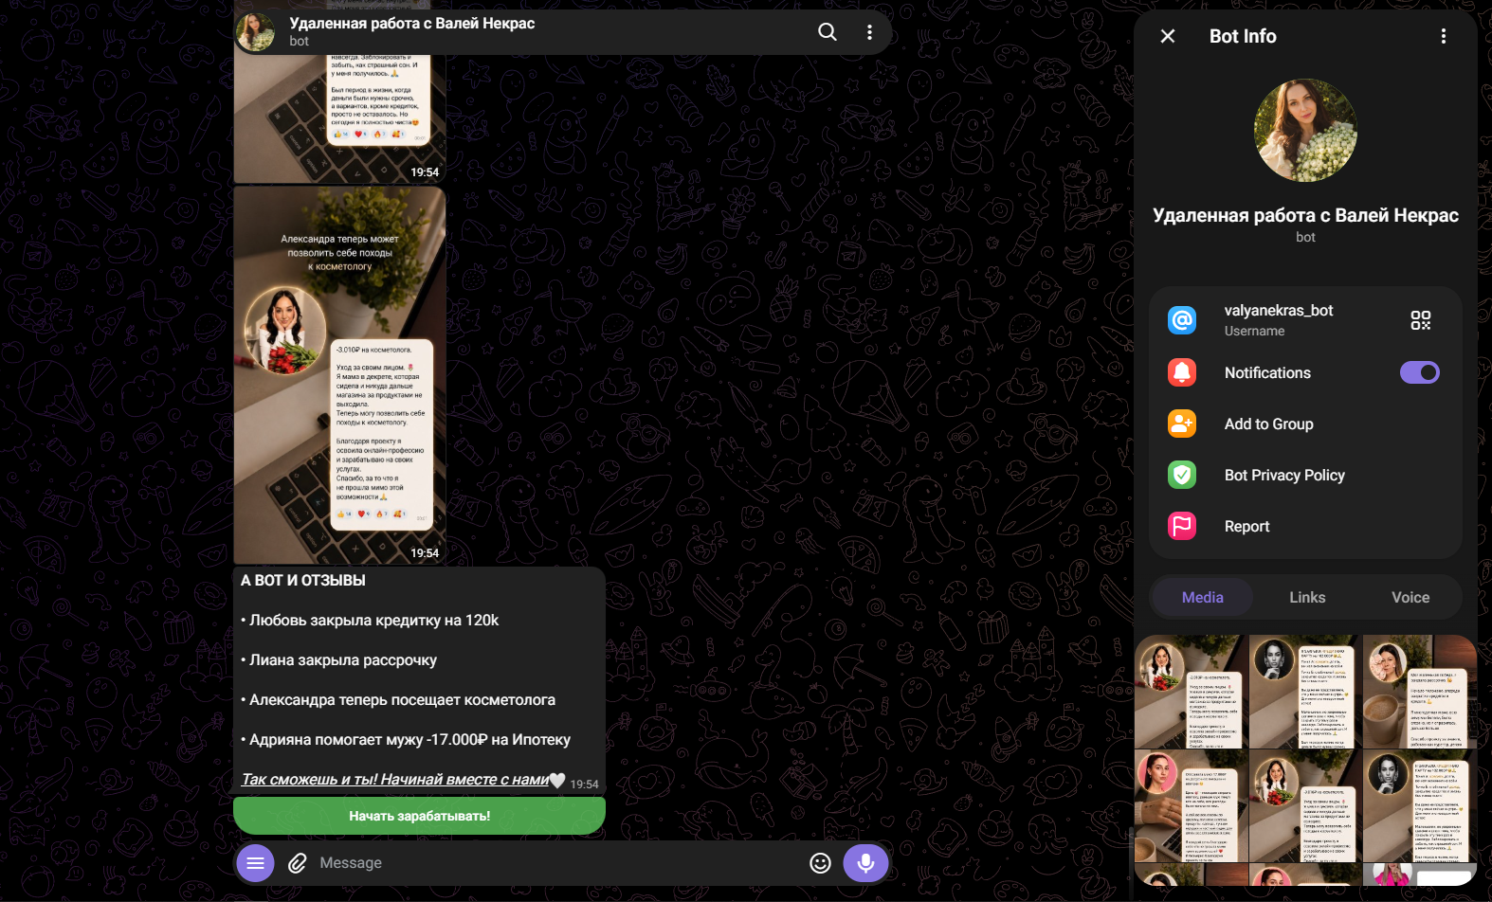
Task: Open the top-row media thumbnail with coffee cup
Action: pyautogui.click(x=1419, y=692)
